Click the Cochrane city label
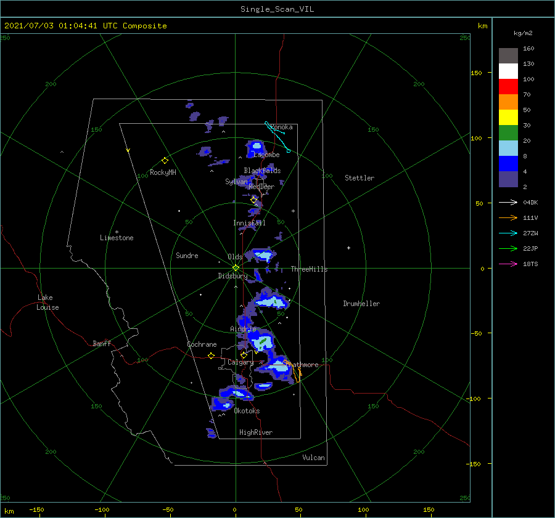This screenshot has height=518, width=555. pyautogui.click(x=202, y=344)
